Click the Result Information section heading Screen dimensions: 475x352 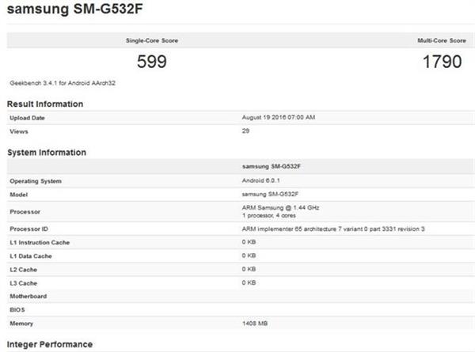click(x=45, y=104)
